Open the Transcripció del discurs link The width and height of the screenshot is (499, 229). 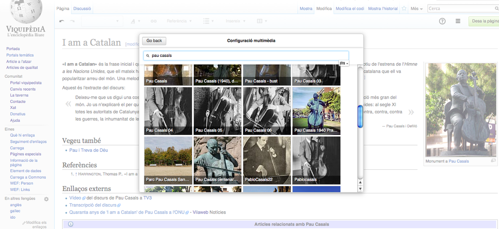(93, 205)
